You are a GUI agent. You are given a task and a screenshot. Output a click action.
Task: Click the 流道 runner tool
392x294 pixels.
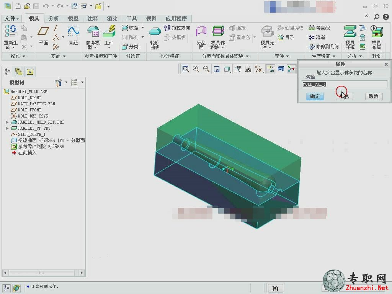(317, 38)
